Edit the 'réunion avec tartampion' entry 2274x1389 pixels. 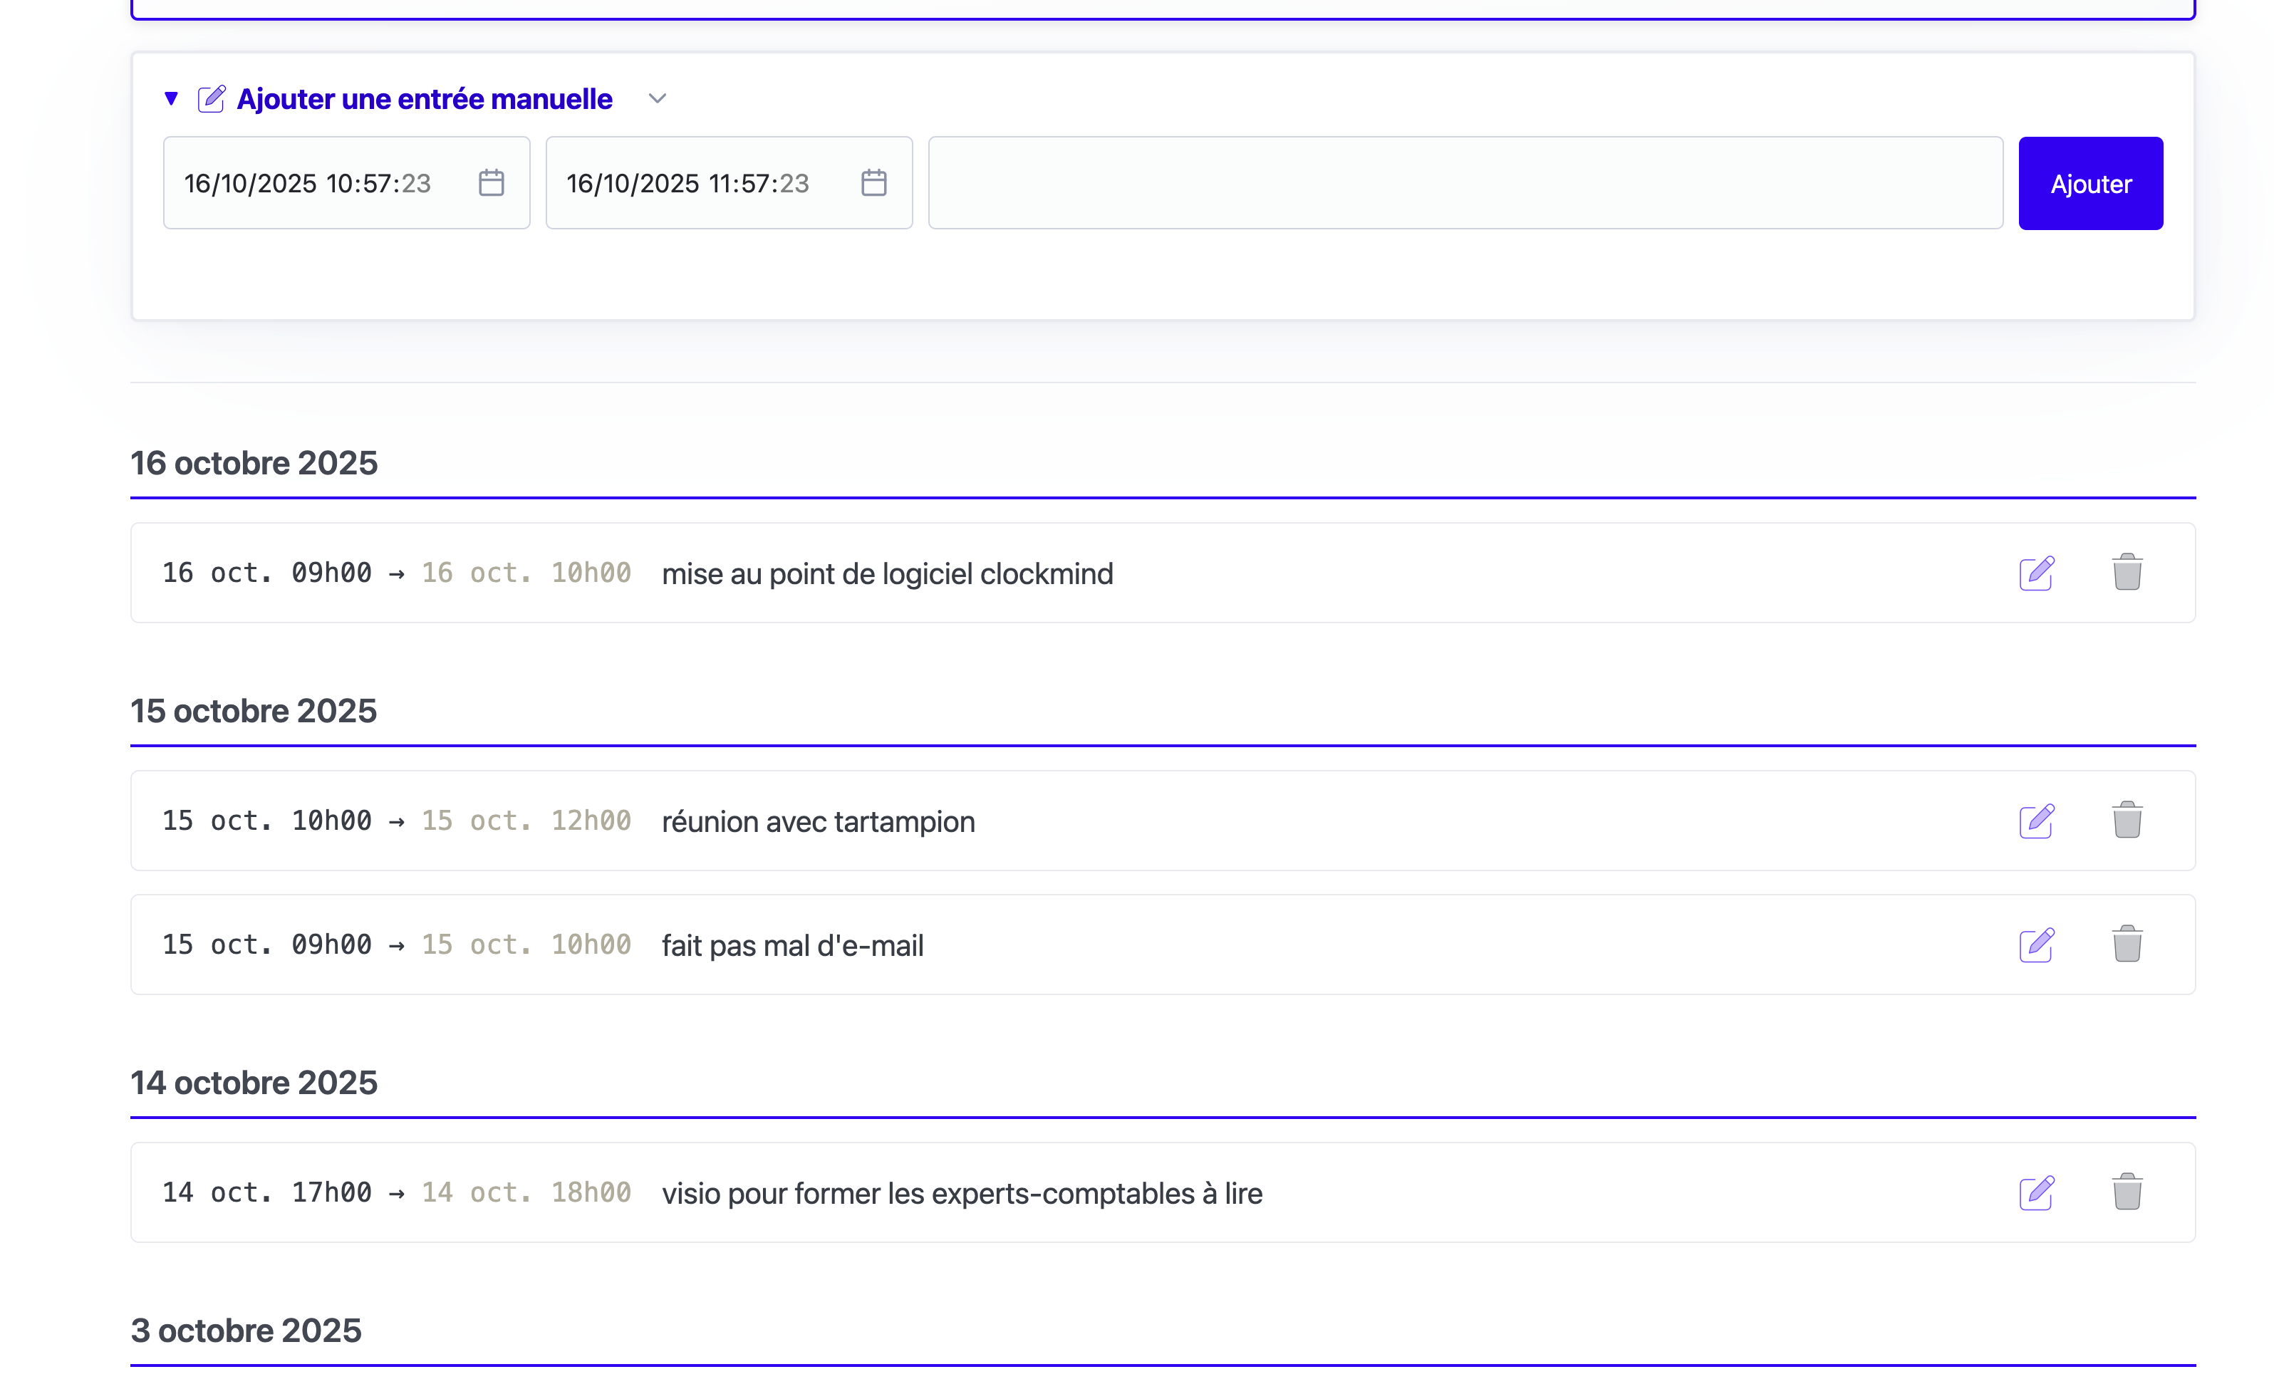tap(2036, 821)
